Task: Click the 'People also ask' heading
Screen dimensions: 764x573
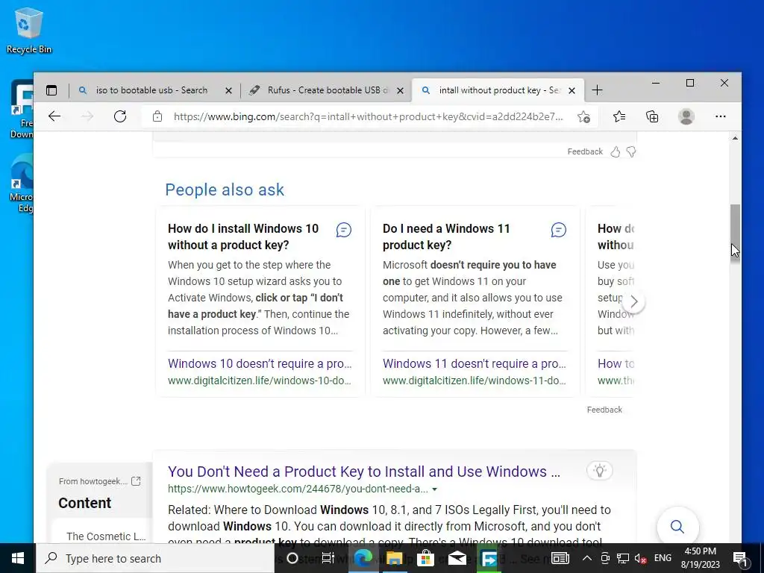Action: tap(224, 190)
